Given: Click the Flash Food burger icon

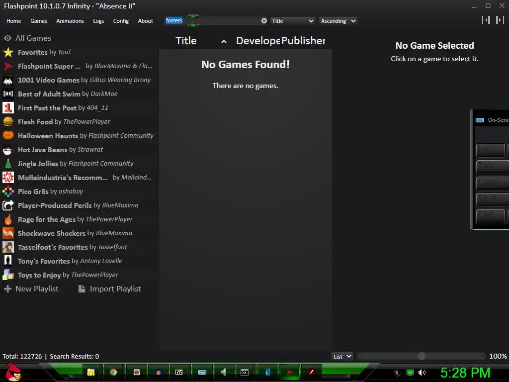Looking at the screenshot, I should coord(8,122).
